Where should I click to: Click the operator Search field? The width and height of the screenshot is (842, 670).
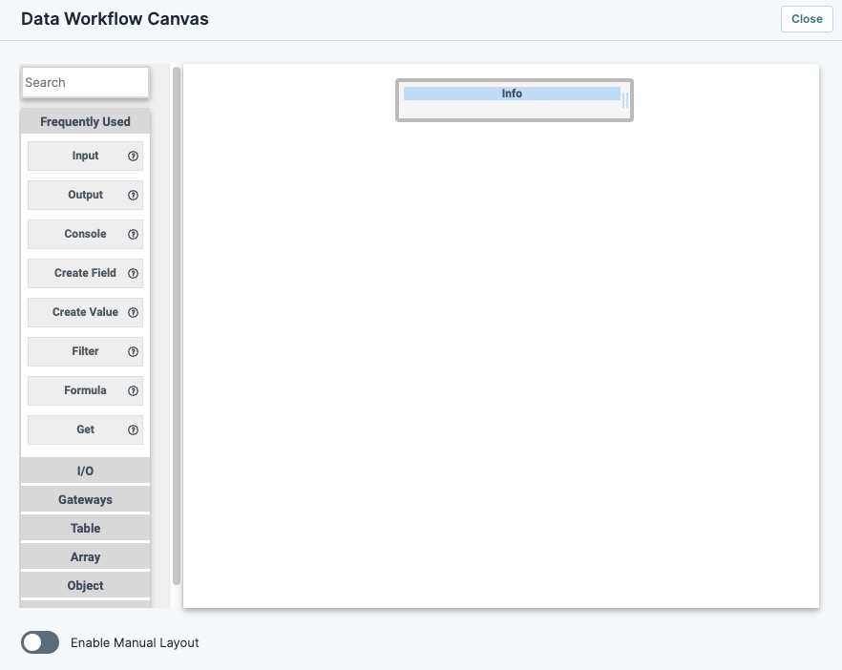pos(85,82)
